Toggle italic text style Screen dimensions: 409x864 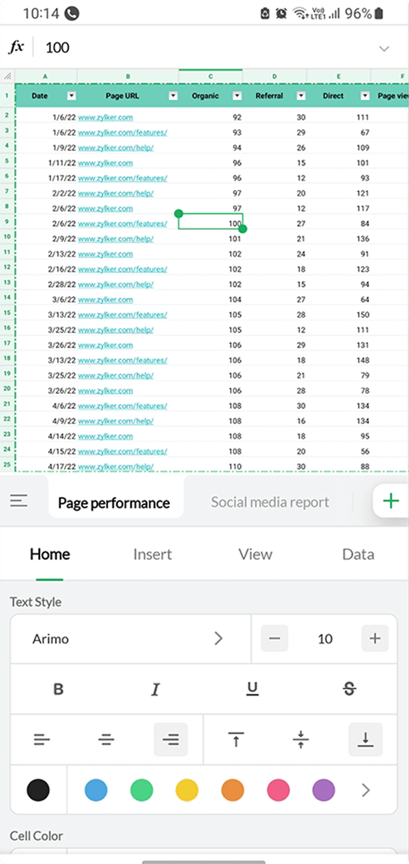(155, 689)
